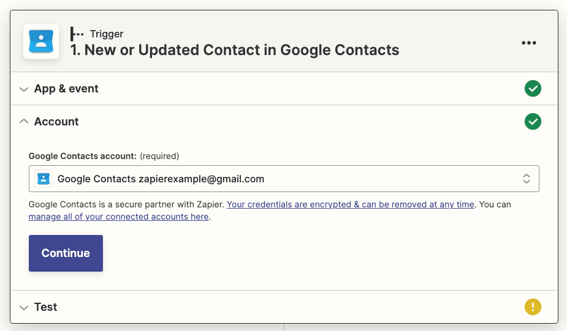
Task: Click small Google Contacts icon in account field
Action: click(x=44, y=179)
